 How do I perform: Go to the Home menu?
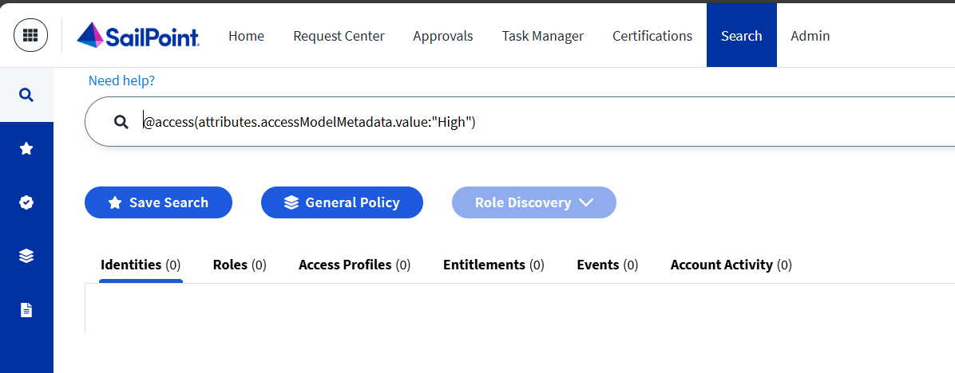tap(246, 36)
